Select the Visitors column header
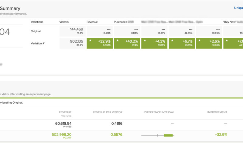The width and height of the screenshot is (243, 145). [x=64, y=22]
